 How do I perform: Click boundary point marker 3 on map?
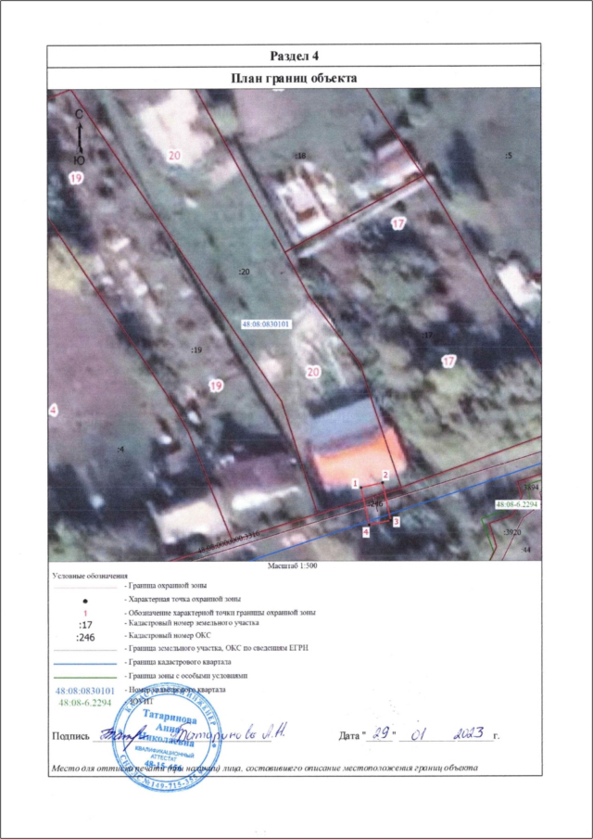click(396, 523)
